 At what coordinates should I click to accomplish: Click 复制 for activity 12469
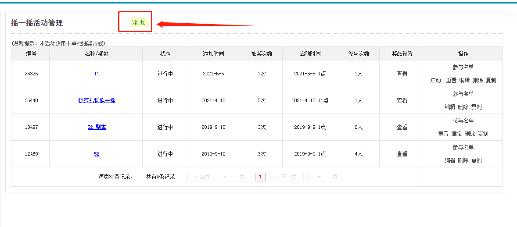tap(476, 161)
